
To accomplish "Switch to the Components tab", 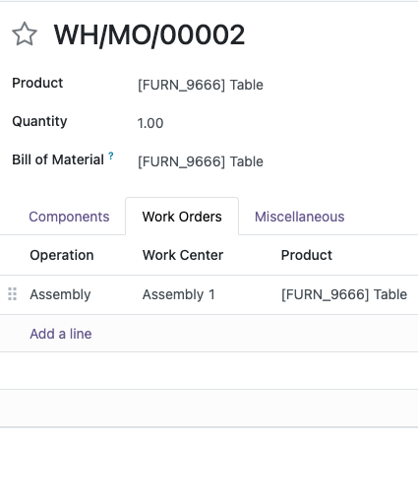I will pos(69,217).
